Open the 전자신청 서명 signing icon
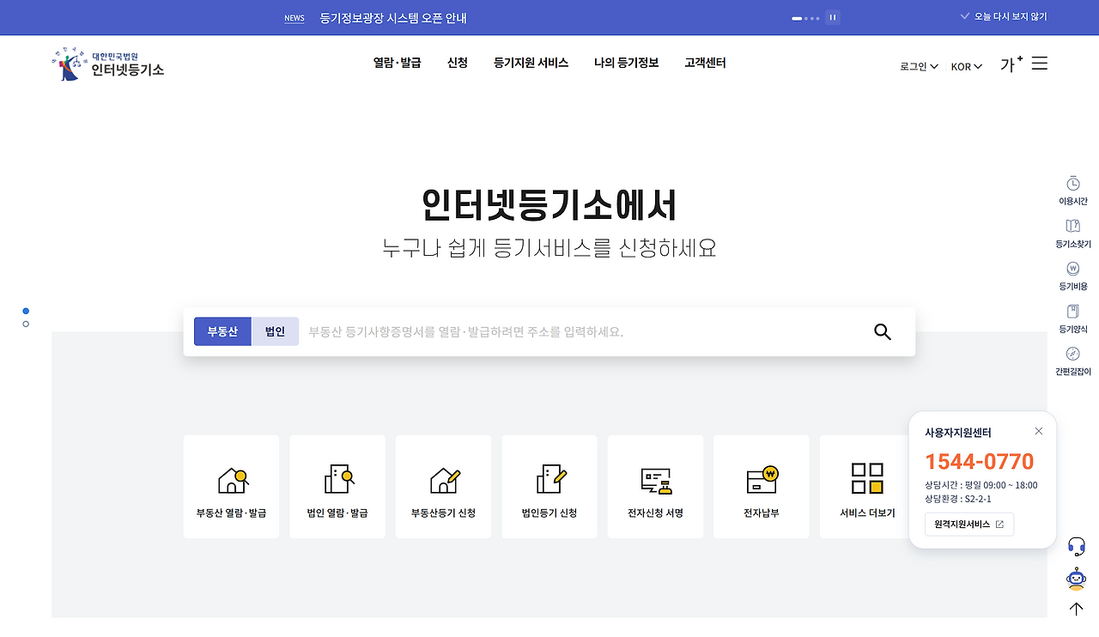 (655, 486)
